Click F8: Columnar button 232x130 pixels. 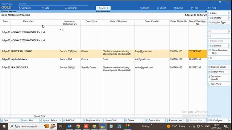tap(218, 45)
